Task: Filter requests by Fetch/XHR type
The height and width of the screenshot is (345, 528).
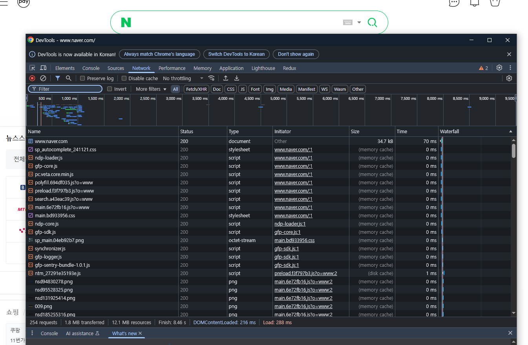Action: coord(196,89)
